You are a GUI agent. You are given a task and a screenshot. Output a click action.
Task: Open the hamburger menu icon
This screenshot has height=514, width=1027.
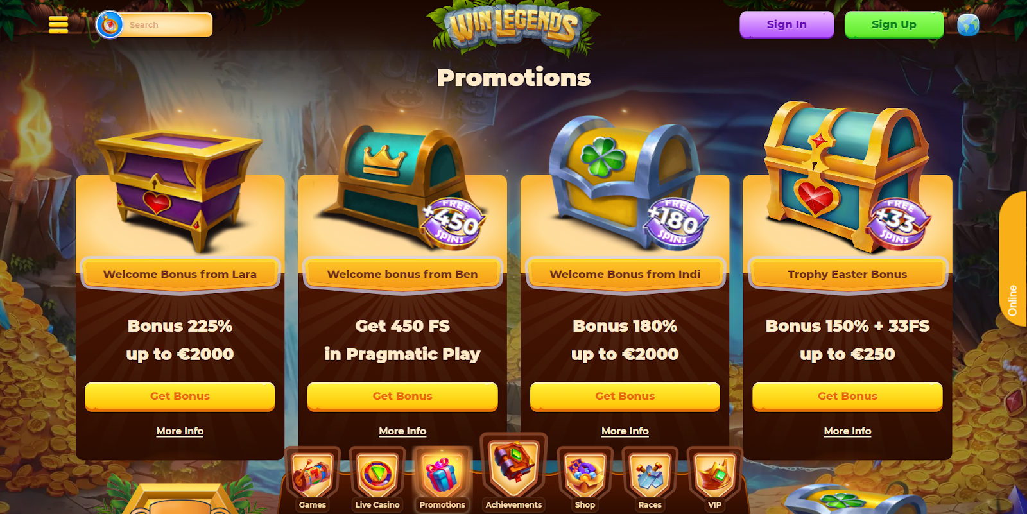point(58,24)
